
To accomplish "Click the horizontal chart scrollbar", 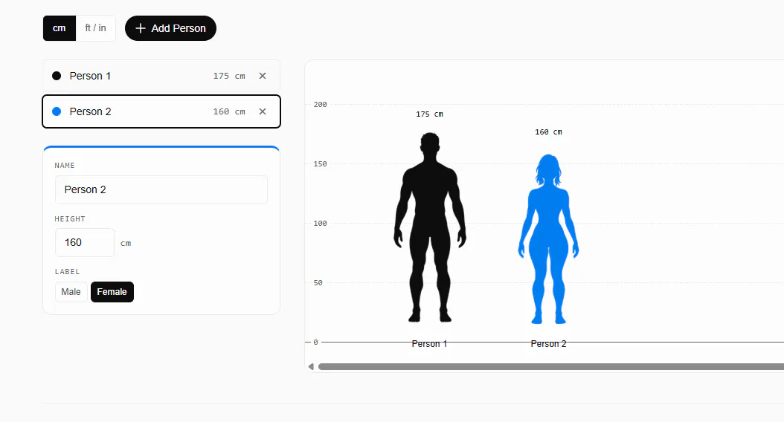I will point(550,366).
